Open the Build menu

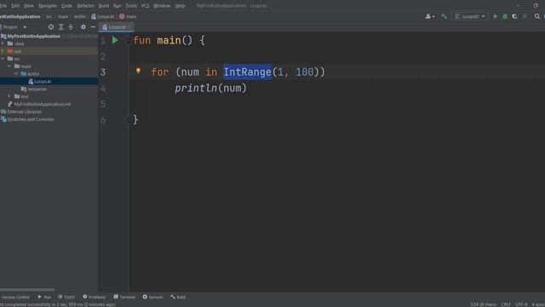click(104, 6)
